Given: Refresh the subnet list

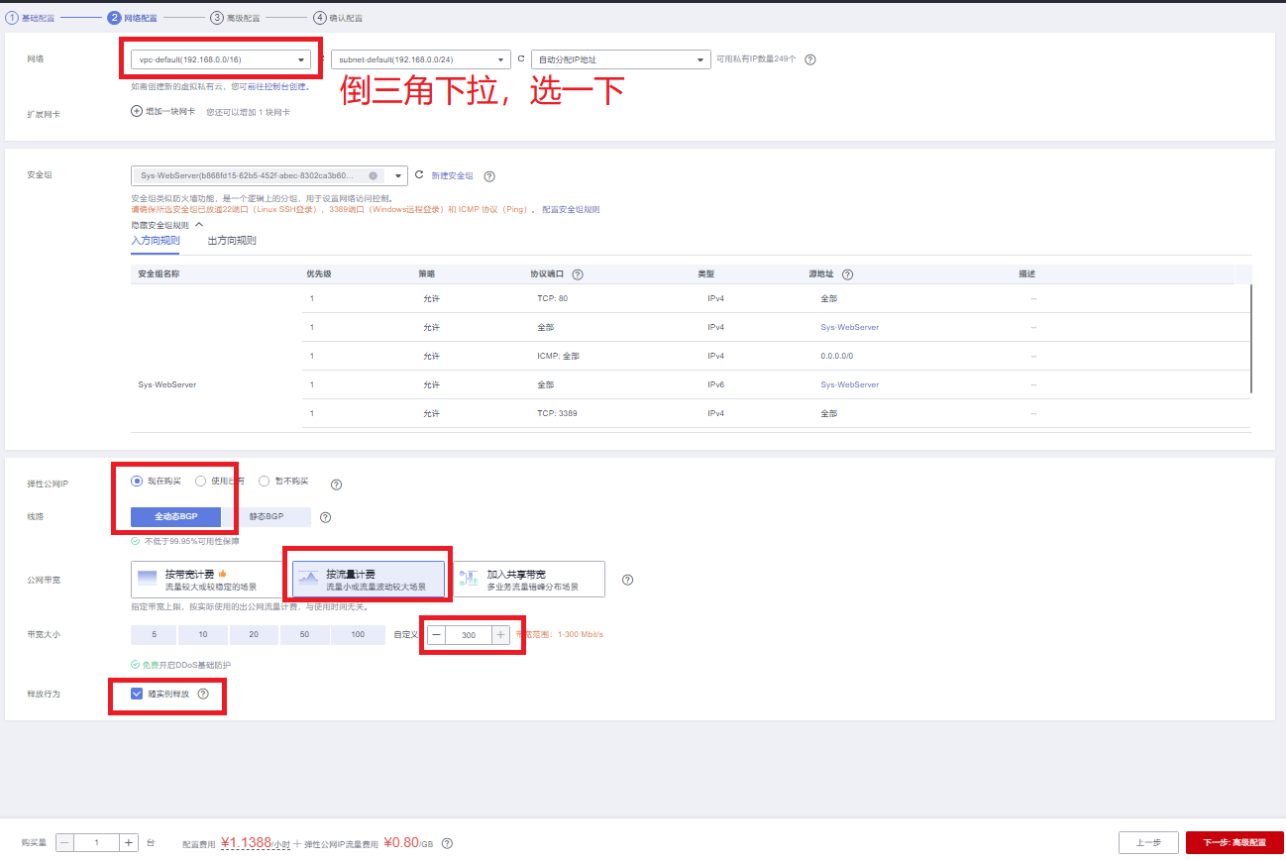Looking at the screenshot, I should (521, 58).
